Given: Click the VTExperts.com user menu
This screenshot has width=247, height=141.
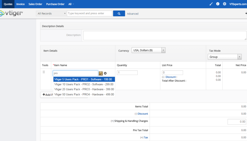Looking at the screenshot, I should [x=238, y=4].
